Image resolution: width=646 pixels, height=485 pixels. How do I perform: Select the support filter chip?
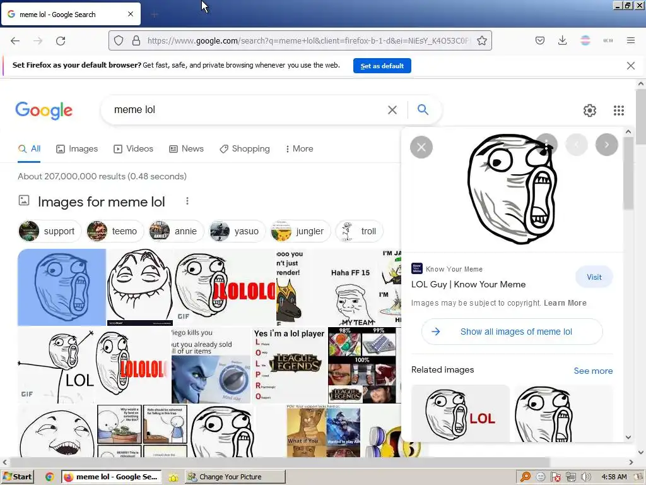click(x=50, y=231)
